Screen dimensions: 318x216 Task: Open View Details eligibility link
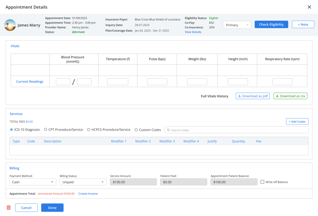click(x=193, y=32)
